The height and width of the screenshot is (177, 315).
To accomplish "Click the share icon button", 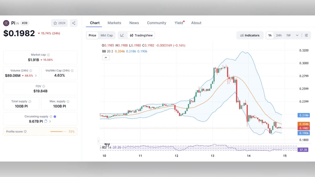I will (73, 23).
